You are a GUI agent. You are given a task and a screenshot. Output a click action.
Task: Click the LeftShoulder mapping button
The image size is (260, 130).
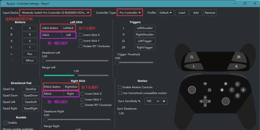(145, 28)
